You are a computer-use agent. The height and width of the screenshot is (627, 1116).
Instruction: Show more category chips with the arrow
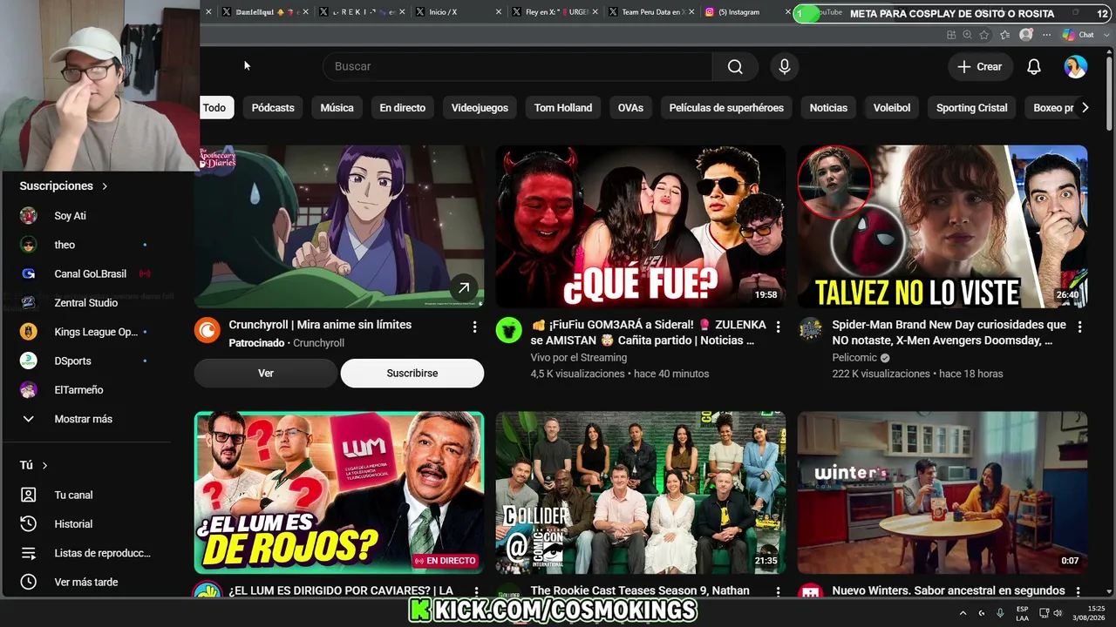pyautogui.click(x=1085, y=108)
